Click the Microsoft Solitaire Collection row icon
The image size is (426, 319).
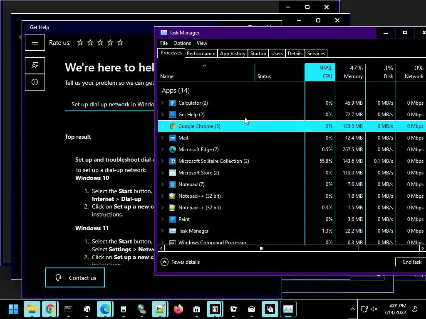tap(172, 161)
